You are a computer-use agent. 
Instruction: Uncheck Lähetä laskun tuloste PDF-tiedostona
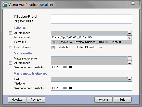pos(53,47)
